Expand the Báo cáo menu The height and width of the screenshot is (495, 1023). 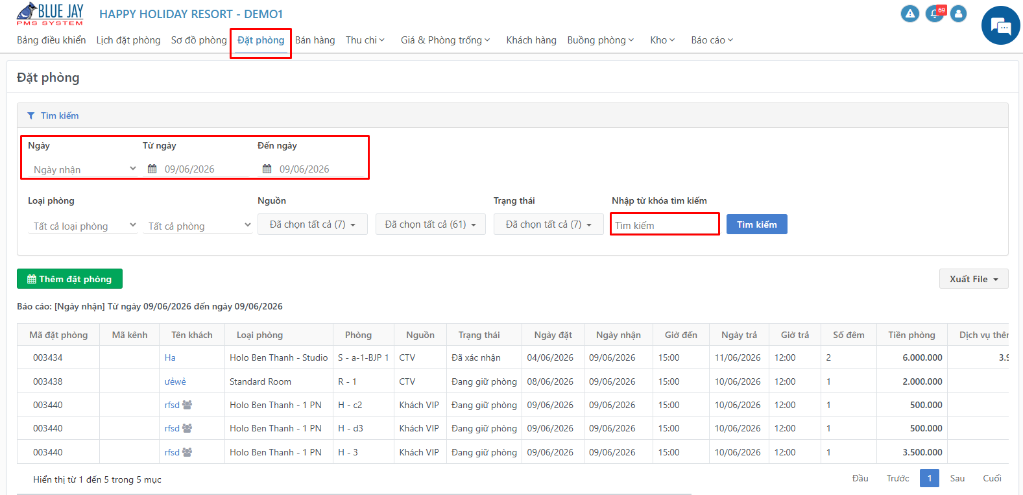coord(712,40)
